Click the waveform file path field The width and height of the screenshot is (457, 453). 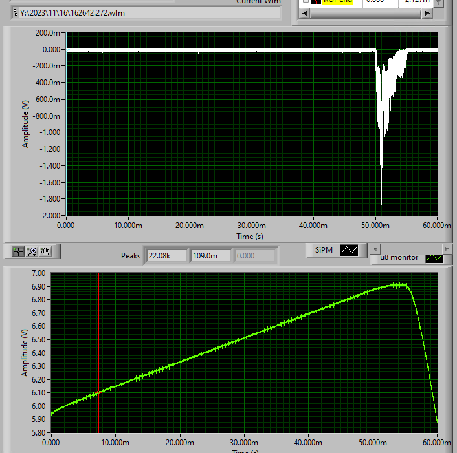pyautogui.click(x=150, y=13)
